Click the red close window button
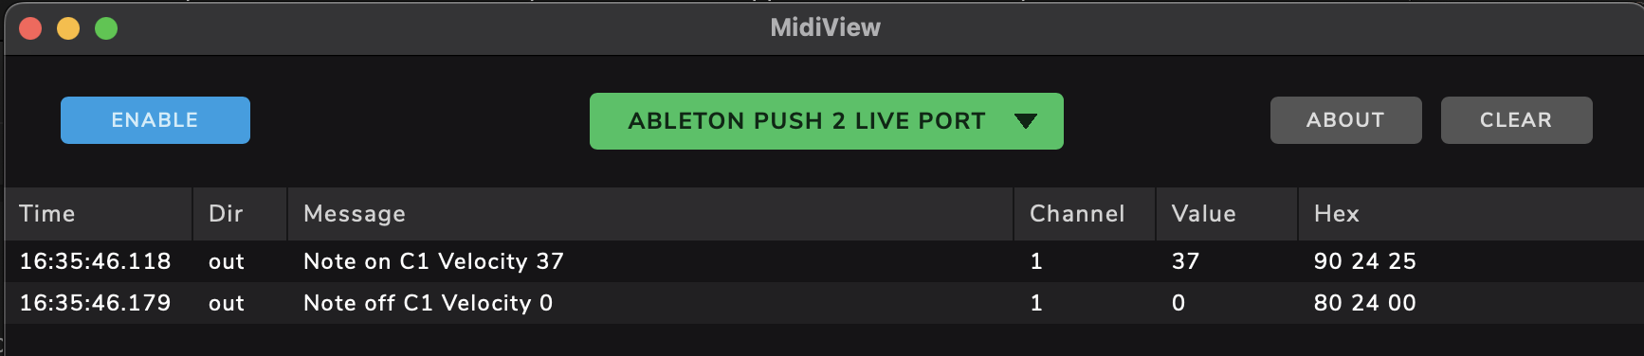The height and width of the screenshot is (356, 1644). pyautogui.click(x=30, y=28)
